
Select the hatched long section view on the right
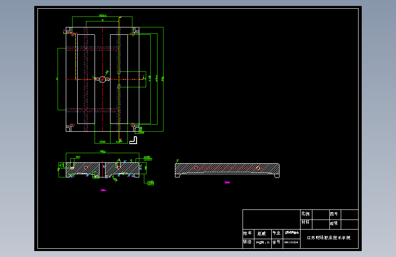(227, 171)
